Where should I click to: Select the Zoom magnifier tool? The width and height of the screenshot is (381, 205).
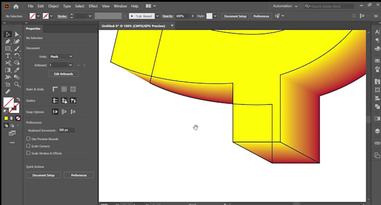(17, 84)
